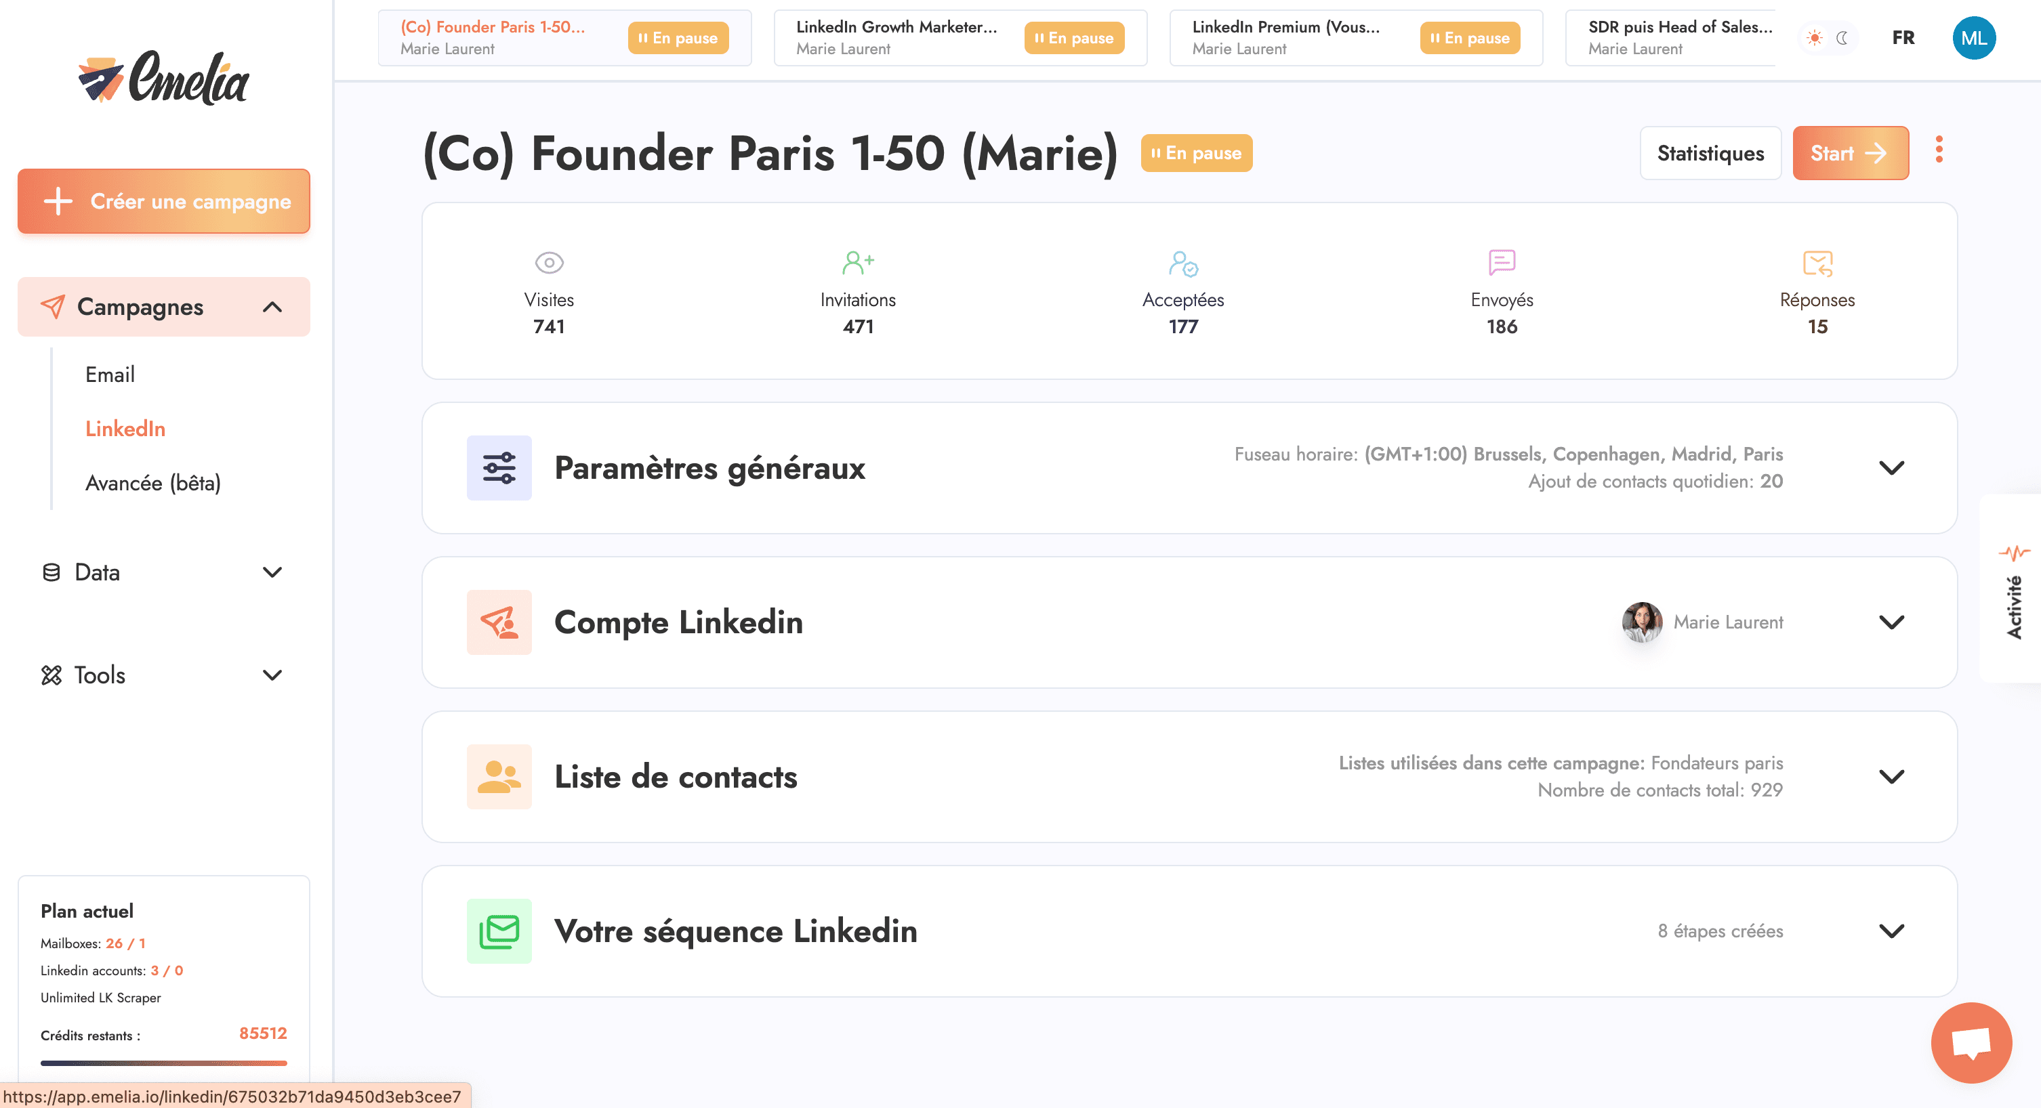
Task: Click the Paramètres généraux sliders icon
Action: pos(499,467)
